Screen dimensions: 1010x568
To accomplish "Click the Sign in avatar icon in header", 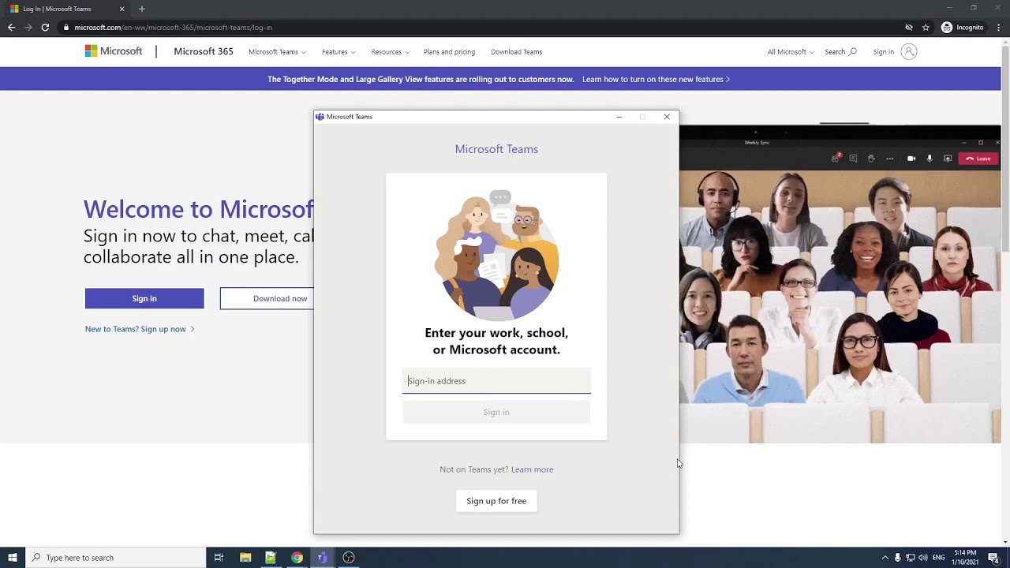I will [909, 52].
